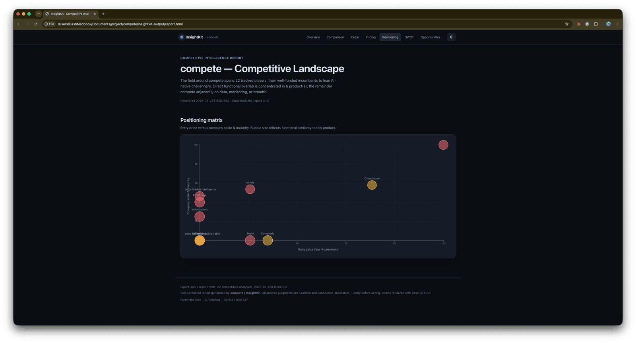The width and height of the screenshot is (636, 343).
Task: Select the InsightKit Competitive Intelligence tab
Action: pyautogui.click(x=70, y=14)
